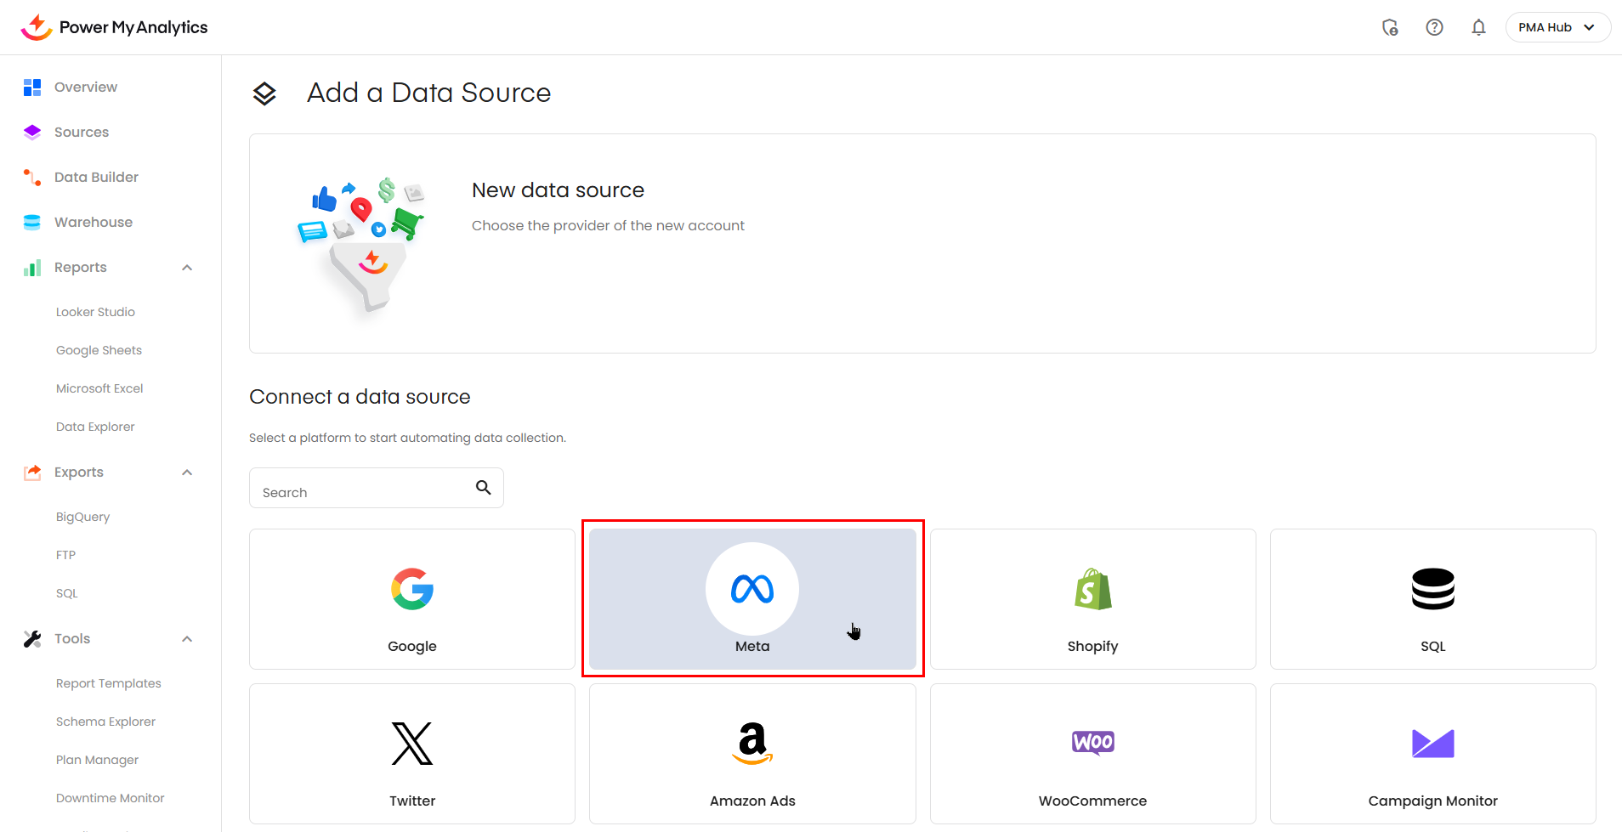Collapse the Reports sidebar section

click(187, 268)
